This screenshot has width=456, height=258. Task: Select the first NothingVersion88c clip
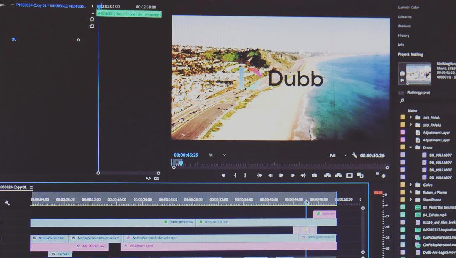tap(49, 238)
